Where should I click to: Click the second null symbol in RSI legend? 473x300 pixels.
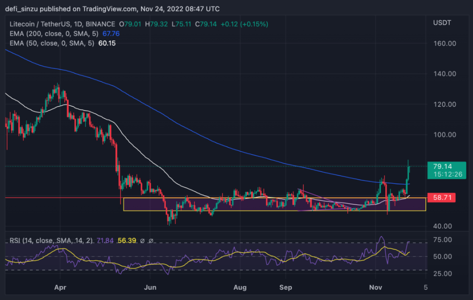[151, 241]
